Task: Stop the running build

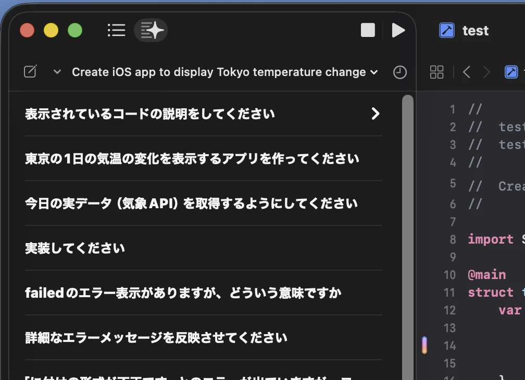Action: [x=368, y=30]
